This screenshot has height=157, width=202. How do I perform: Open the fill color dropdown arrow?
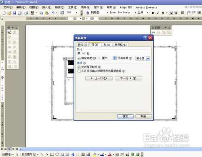click(x=98, y=154)
